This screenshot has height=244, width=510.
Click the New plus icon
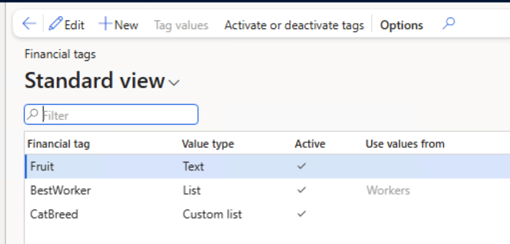point(106,24)
